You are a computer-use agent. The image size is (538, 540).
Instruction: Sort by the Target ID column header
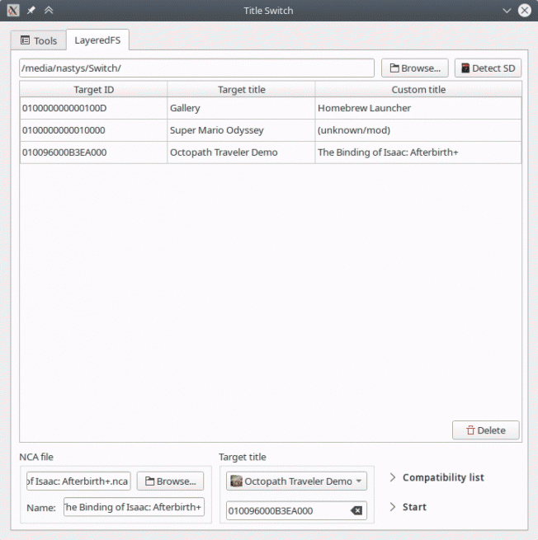pyautogui.click(x=93, y=89)
